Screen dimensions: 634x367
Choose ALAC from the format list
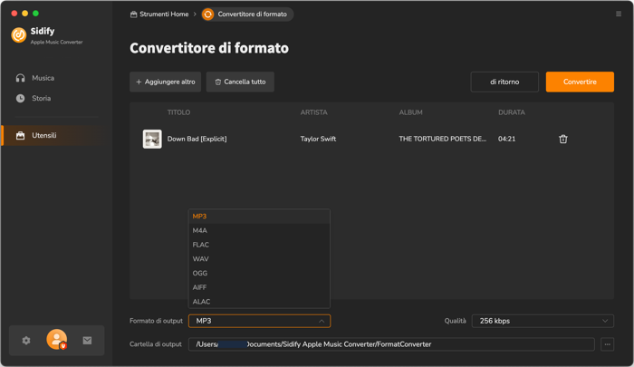(259, 302)
